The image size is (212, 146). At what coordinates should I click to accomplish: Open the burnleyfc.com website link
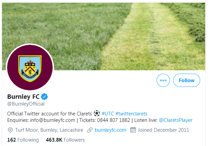coord(110,130)
